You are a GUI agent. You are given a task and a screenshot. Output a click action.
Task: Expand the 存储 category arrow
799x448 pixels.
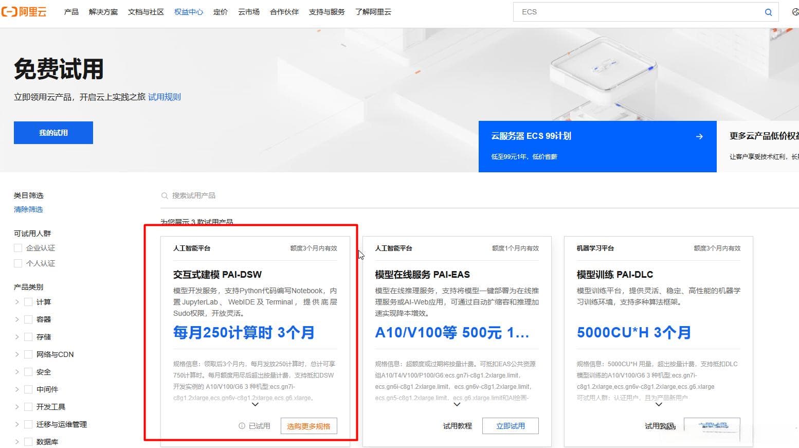(17, 337)
